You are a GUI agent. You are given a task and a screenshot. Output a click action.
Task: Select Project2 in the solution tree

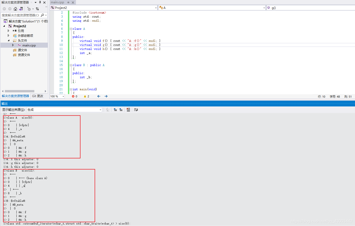click(x=20, y=26)
